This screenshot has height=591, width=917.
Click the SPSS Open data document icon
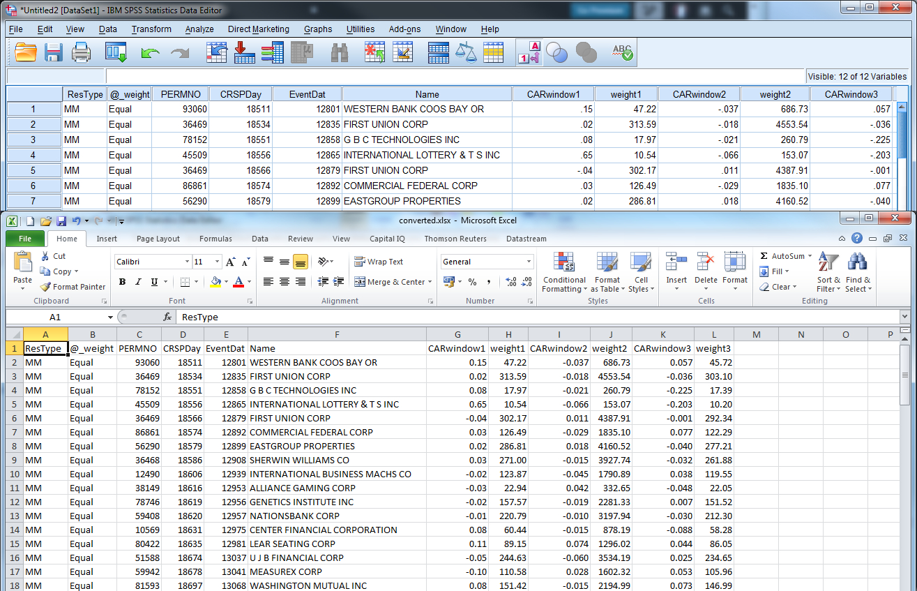[26, 53]
